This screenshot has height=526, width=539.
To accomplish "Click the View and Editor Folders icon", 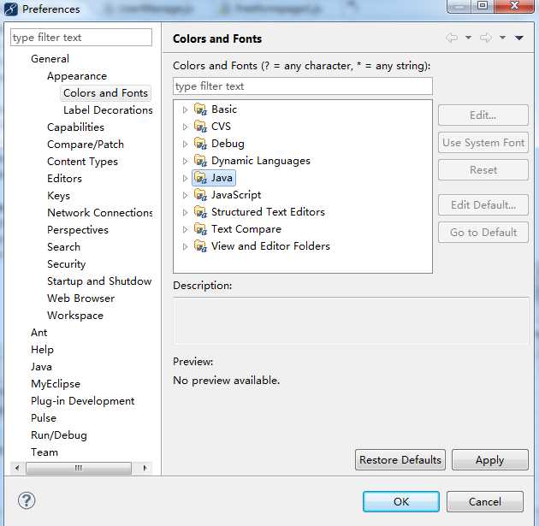I will [x=200, y=246].
